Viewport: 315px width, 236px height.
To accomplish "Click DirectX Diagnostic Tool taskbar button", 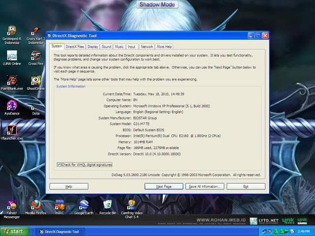I will click(60, 232).
